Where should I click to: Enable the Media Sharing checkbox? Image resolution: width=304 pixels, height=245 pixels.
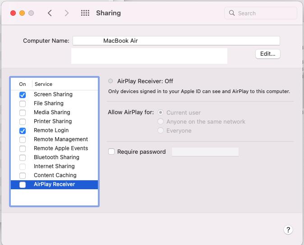[23, 113]
